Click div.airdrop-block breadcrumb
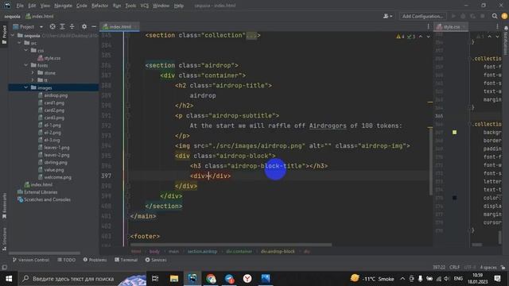This screenshot has width=509, height=286. pos(278,251)
